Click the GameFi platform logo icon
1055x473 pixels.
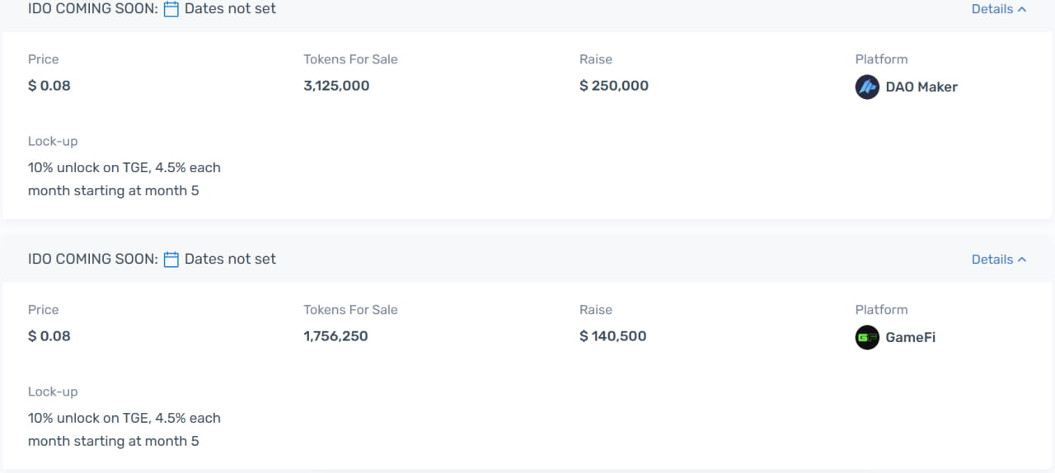[867, 337]
